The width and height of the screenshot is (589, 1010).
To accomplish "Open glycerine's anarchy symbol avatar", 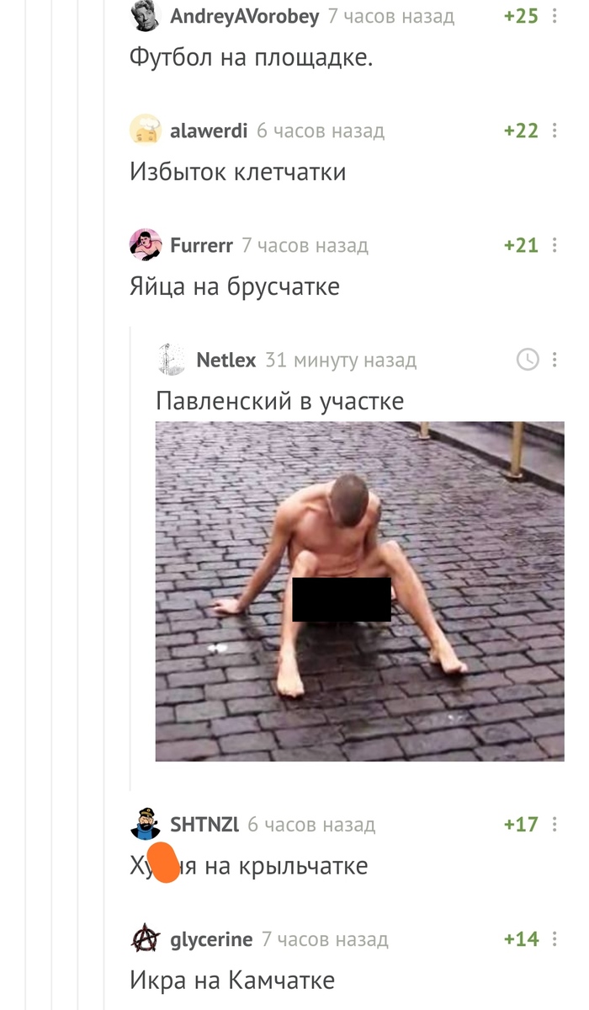I will (146, 938).
